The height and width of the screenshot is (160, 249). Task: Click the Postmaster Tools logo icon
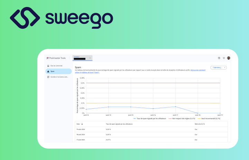click(x=47, y=58)
